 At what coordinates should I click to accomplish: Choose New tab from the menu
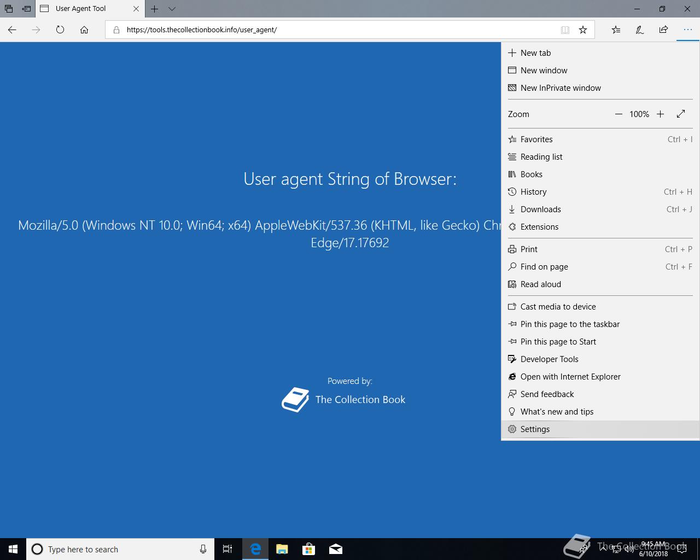pyautogui.click(x=600, y=53)
